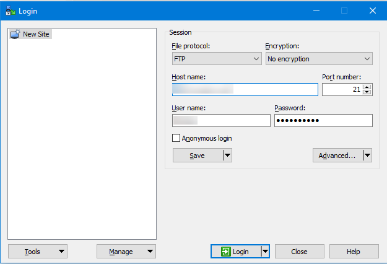This screenshot has height=264, width=387.
Task: Click the WinSCP icon in title bar
Action: (11, 11)
